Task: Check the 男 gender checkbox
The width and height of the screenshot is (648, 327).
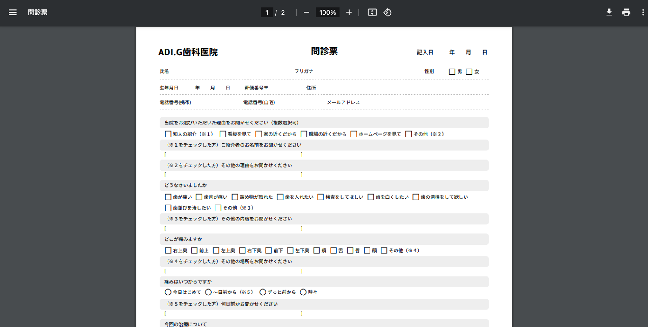Action: tap(452, 71)
